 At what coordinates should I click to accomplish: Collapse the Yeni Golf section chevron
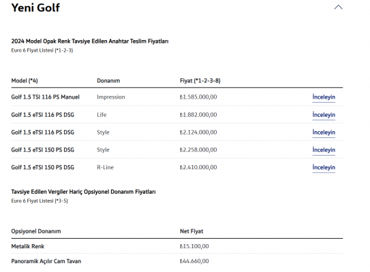pos(338,7)
